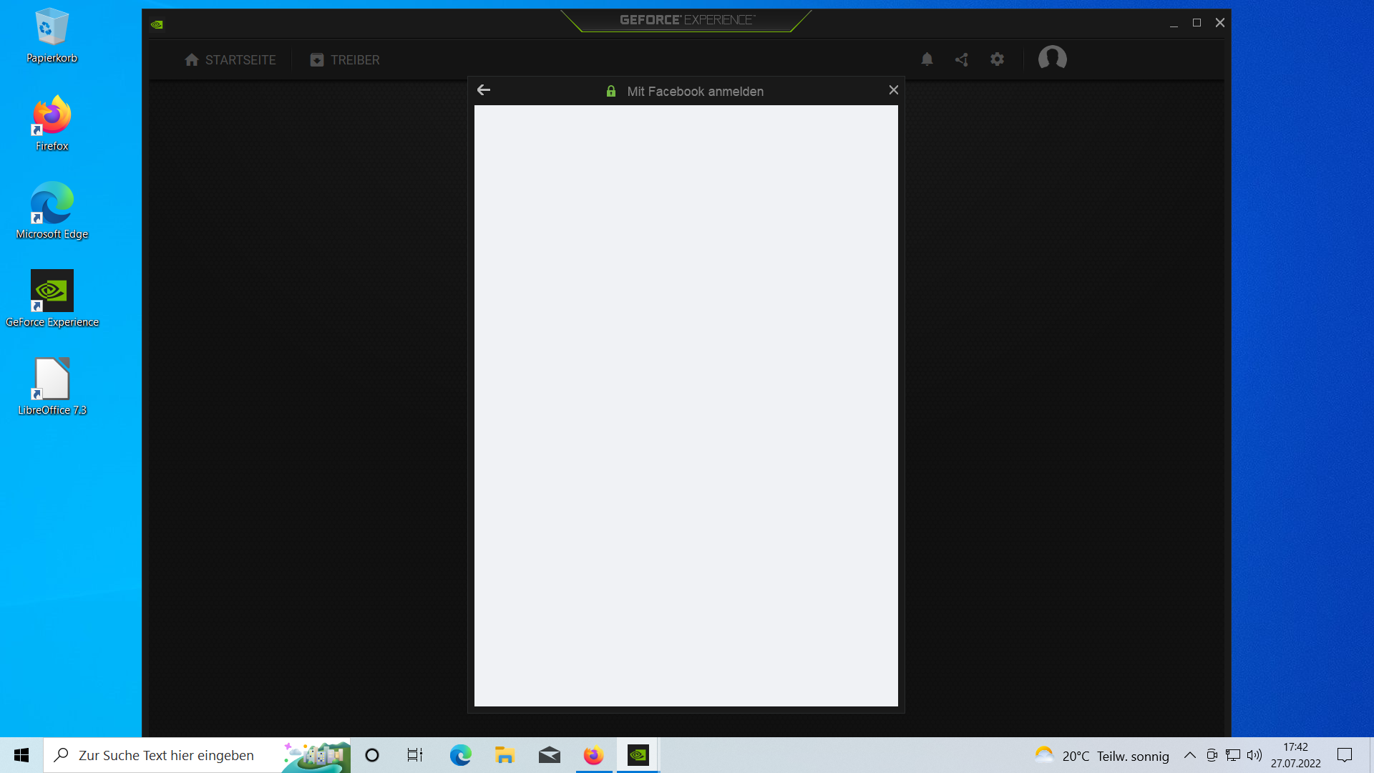Click the volume icon in tray
Screen dimensions: 1374x773
click(1254, 755)
